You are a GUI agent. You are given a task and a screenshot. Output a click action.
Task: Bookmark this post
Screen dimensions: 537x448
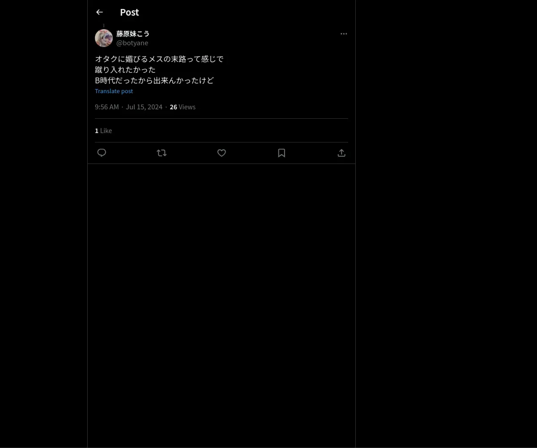click(281, 153)
